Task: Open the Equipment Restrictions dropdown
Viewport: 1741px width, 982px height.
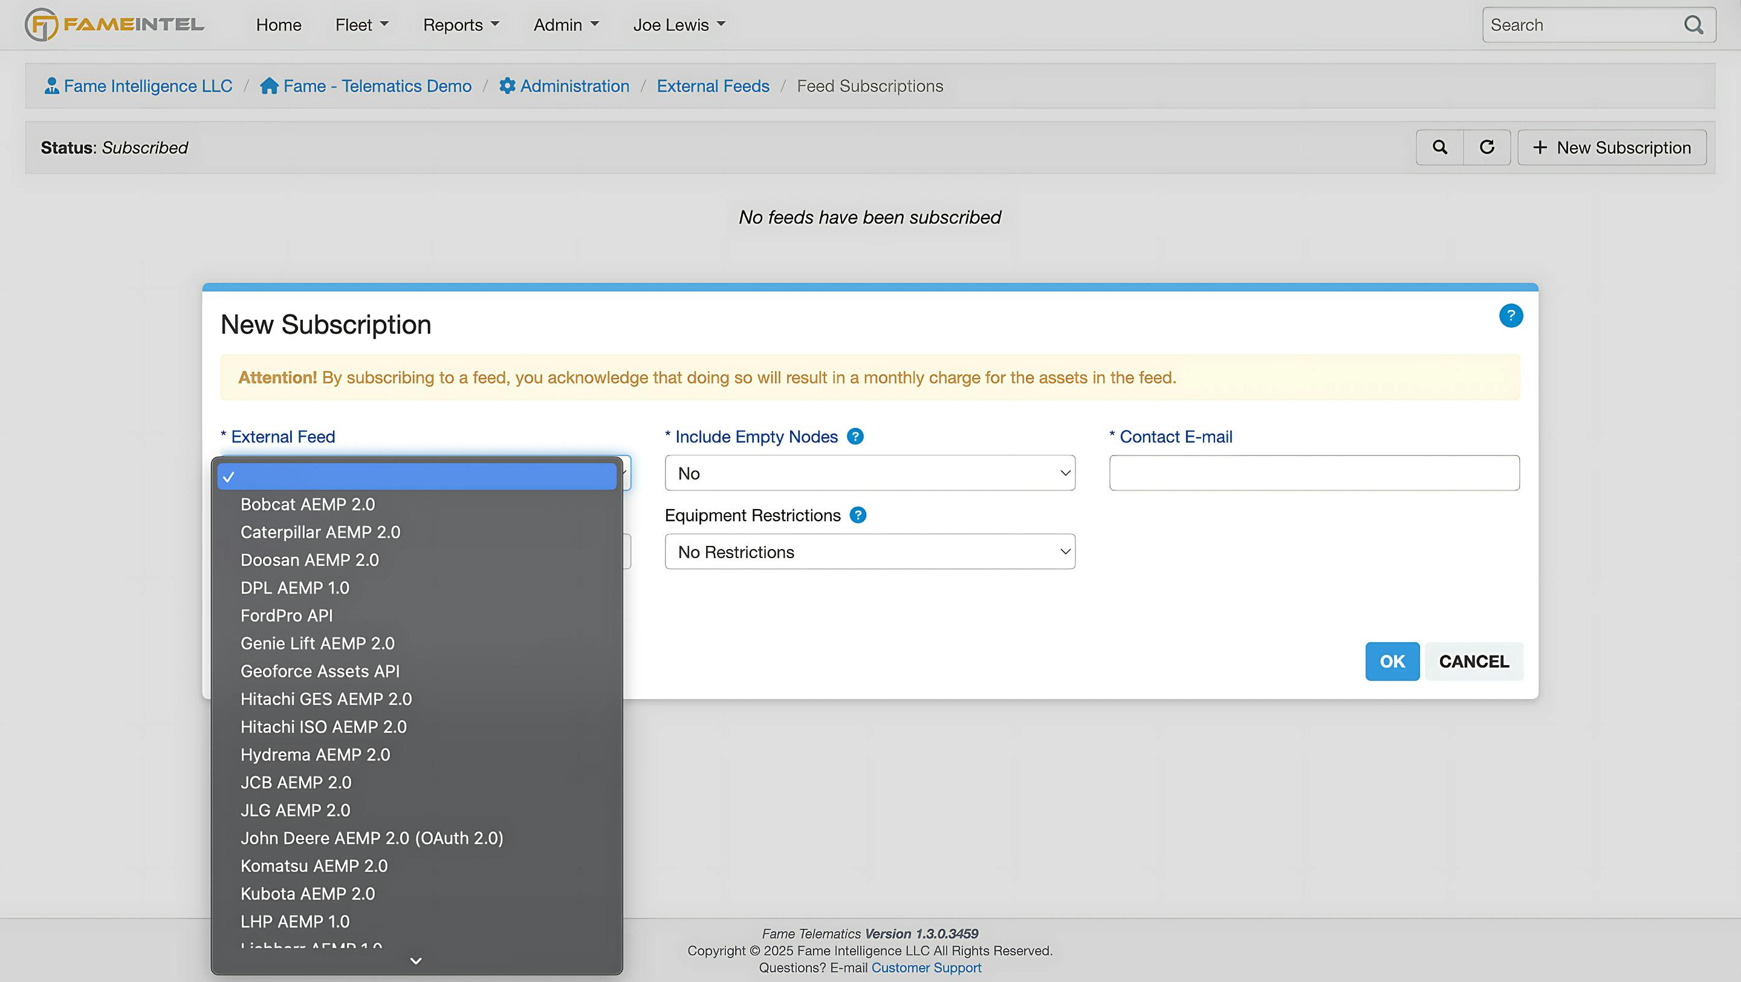Action: point(869,551)
